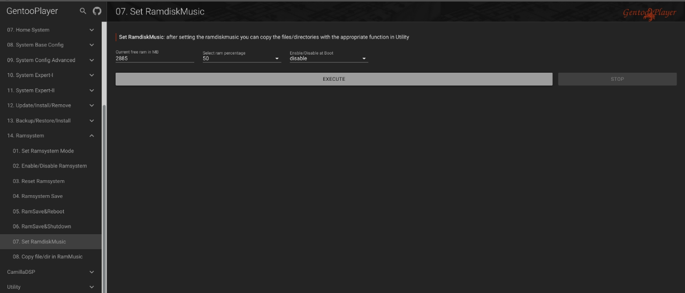This screenshot has width=685, height=293.
Task: Open the GitHub icon link
Action: 97,11
